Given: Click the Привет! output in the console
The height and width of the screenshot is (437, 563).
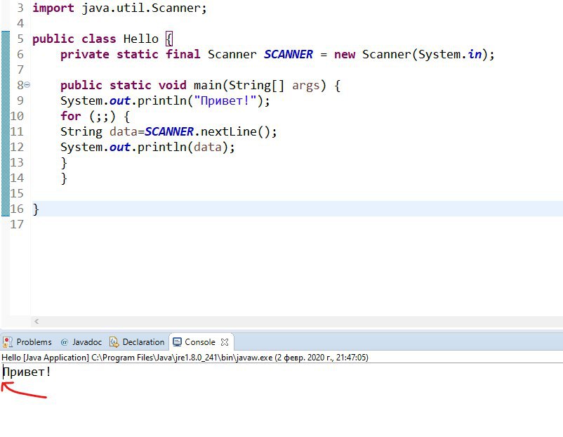Looking at the screenshot, I should click(27, 372).
